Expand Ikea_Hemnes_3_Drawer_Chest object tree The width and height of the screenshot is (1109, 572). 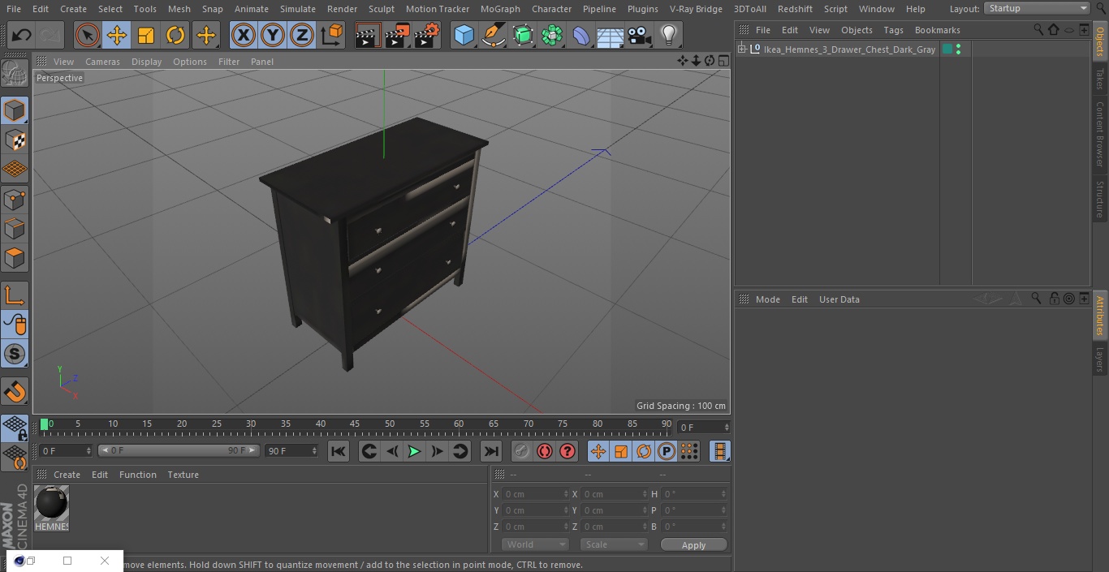[x=741, y=49]
